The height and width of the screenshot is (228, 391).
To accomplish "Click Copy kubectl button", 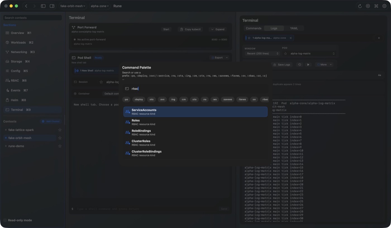I will click(190, 29).
